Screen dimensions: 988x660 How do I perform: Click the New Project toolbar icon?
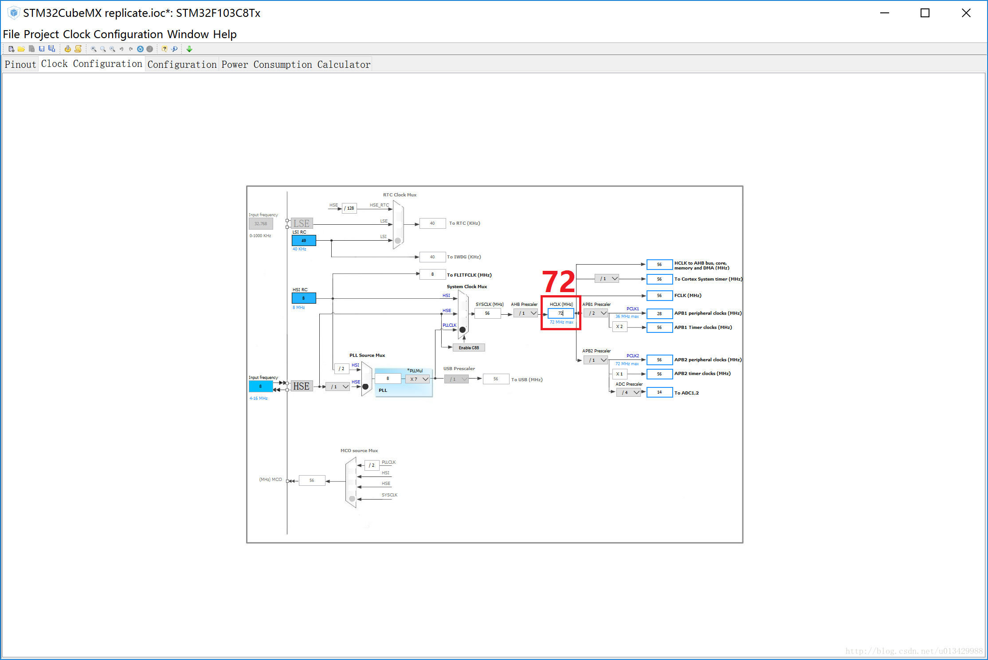11,49
